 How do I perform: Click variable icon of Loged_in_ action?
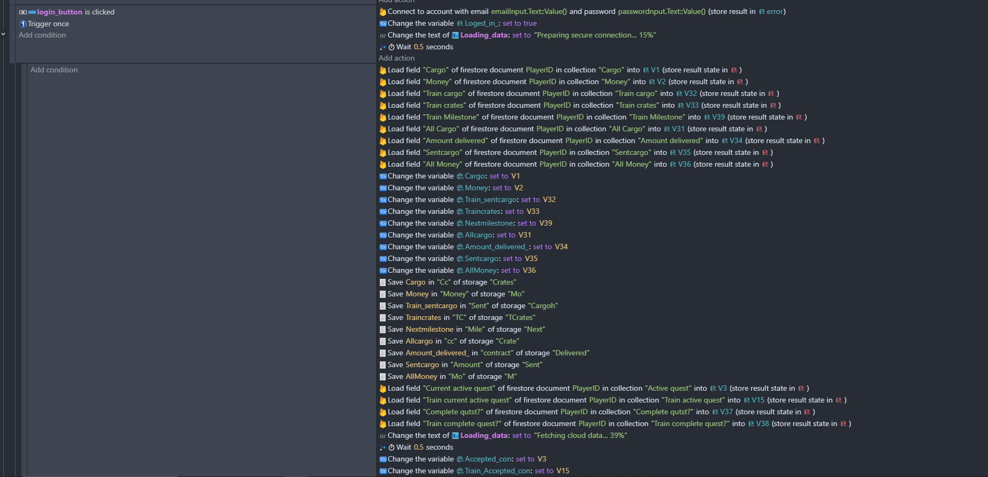[383, 23]
